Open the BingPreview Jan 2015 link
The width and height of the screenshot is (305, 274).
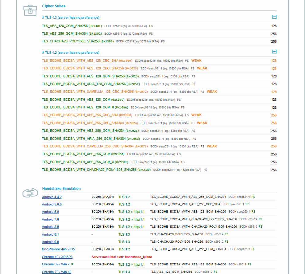58,249
